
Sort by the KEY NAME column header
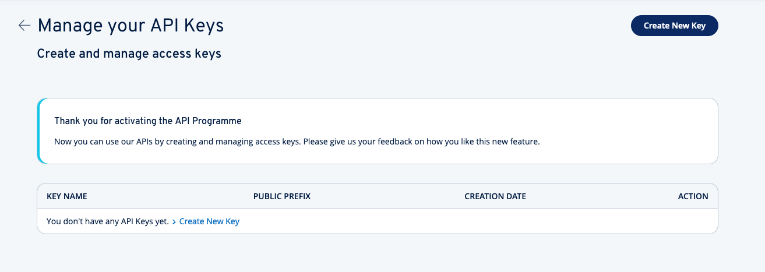66,196
